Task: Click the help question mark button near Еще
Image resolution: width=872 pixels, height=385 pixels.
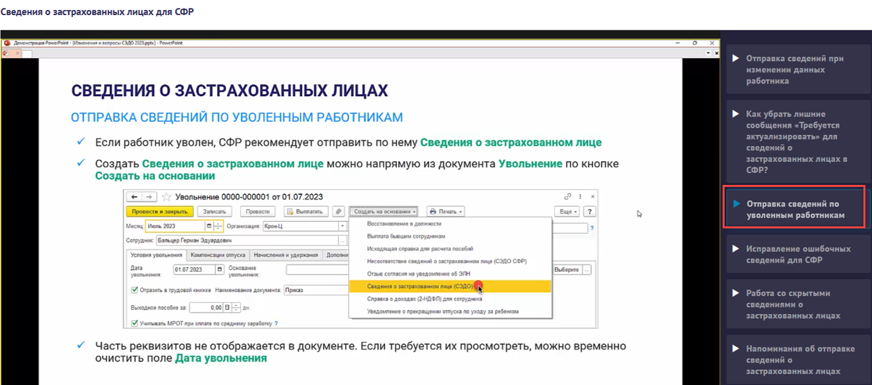Action: click(590, 211)
